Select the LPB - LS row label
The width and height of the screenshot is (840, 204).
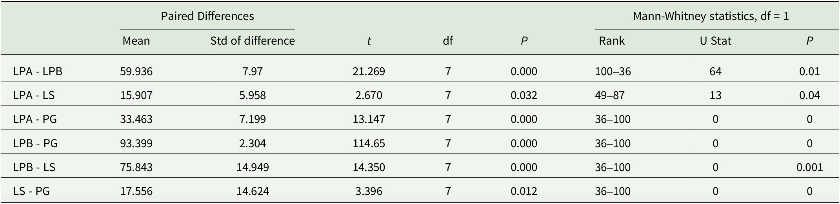coord(34,167)
